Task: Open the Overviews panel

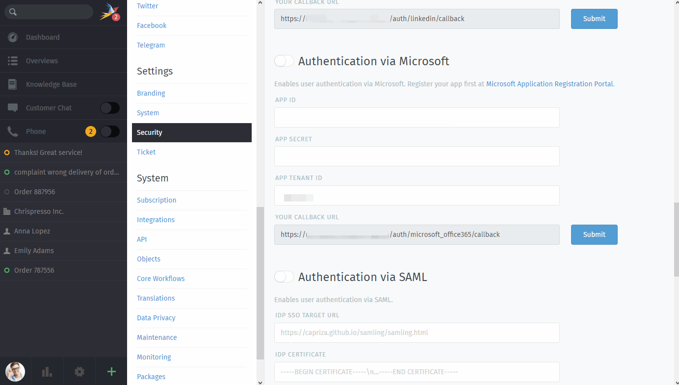Action: click(42, 60)
